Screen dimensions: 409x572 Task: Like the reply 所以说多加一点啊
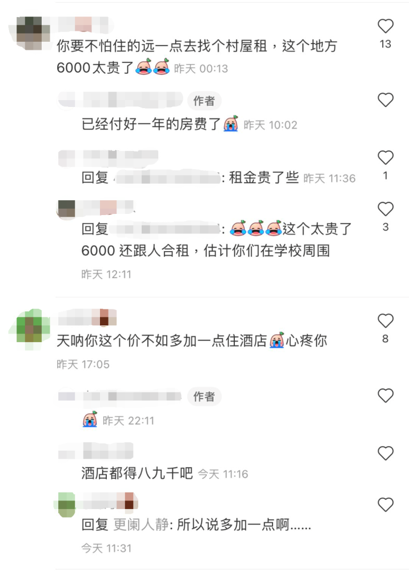pos(386,505)
